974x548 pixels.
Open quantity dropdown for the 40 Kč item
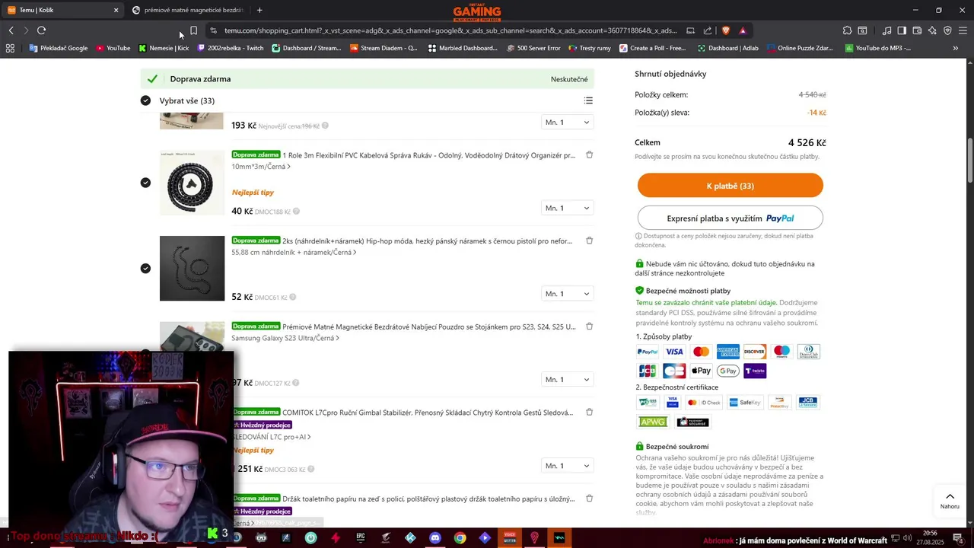(567, 208)
